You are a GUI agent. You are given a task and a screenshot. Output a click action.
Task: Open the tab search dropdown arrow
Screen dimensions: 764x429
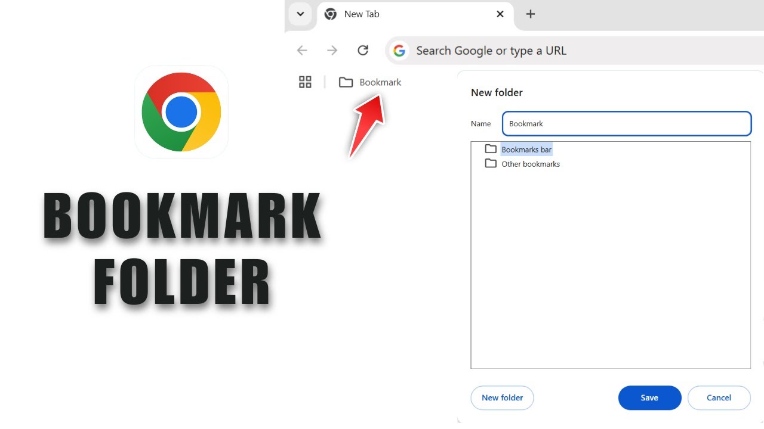tap(300, 14)
